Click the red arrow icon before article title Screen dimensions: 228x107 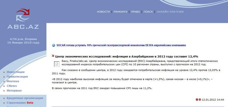pyautogui.click(x=53, y=56)
